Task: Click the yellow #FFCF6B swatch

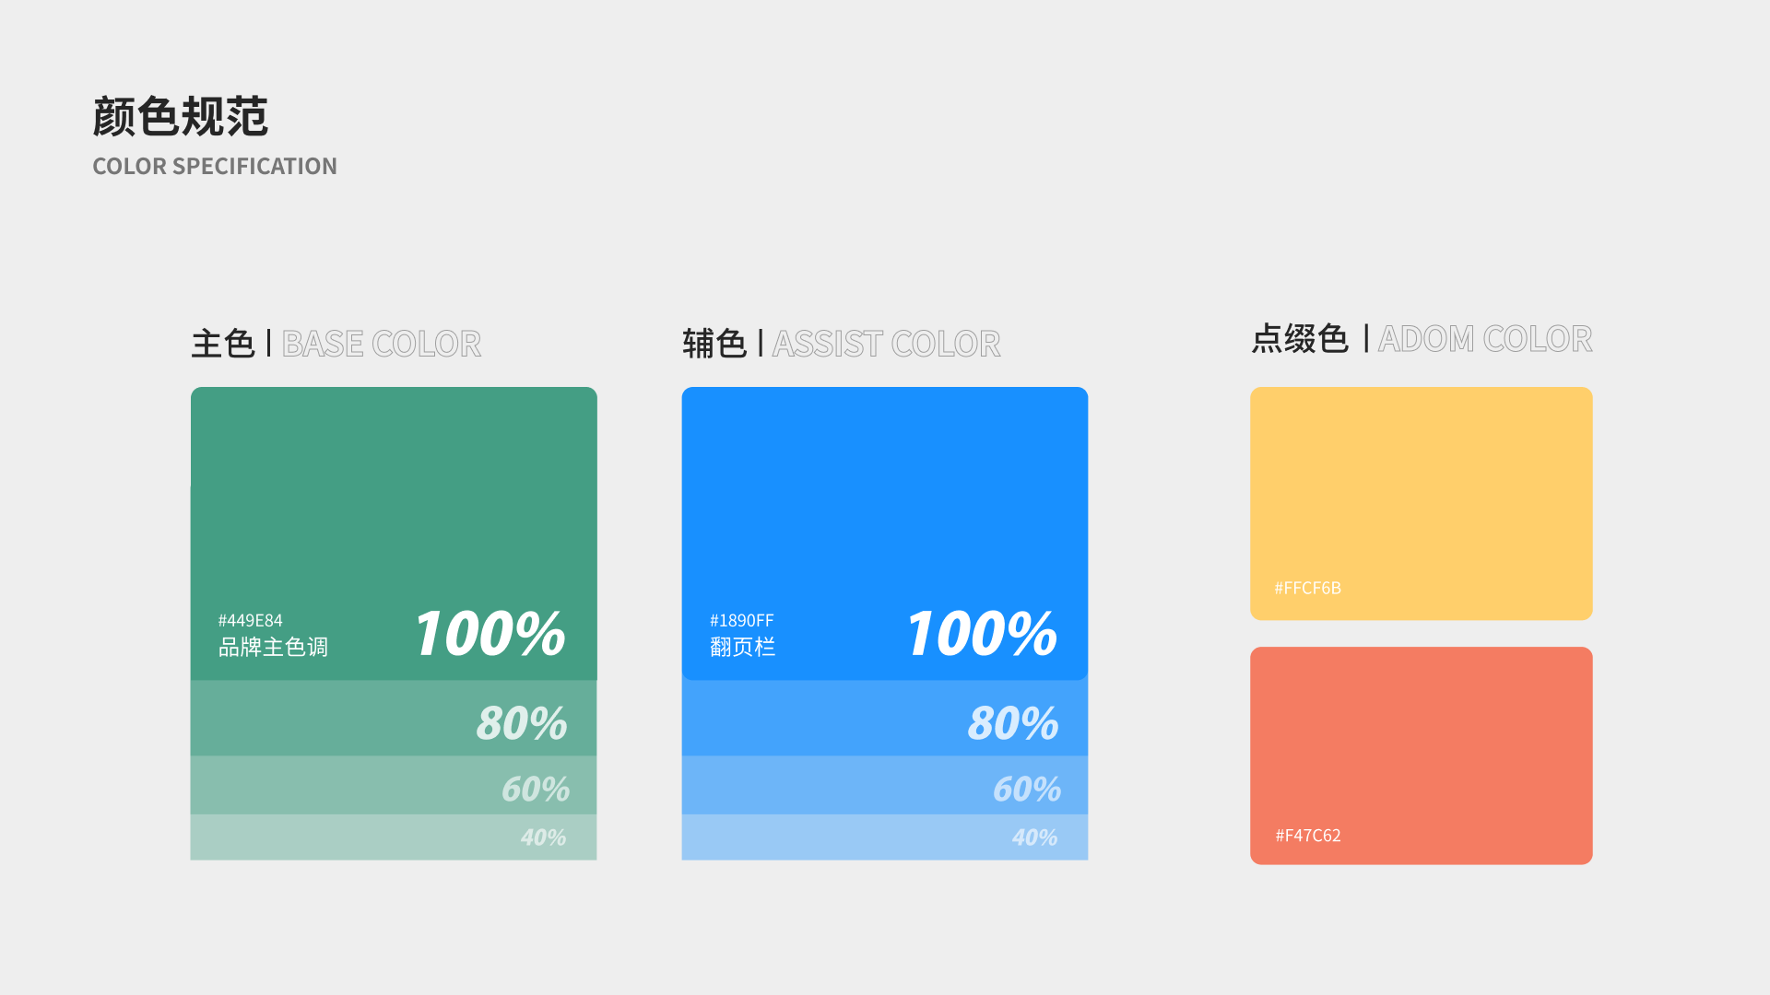Action: (x=1422, y=503)
